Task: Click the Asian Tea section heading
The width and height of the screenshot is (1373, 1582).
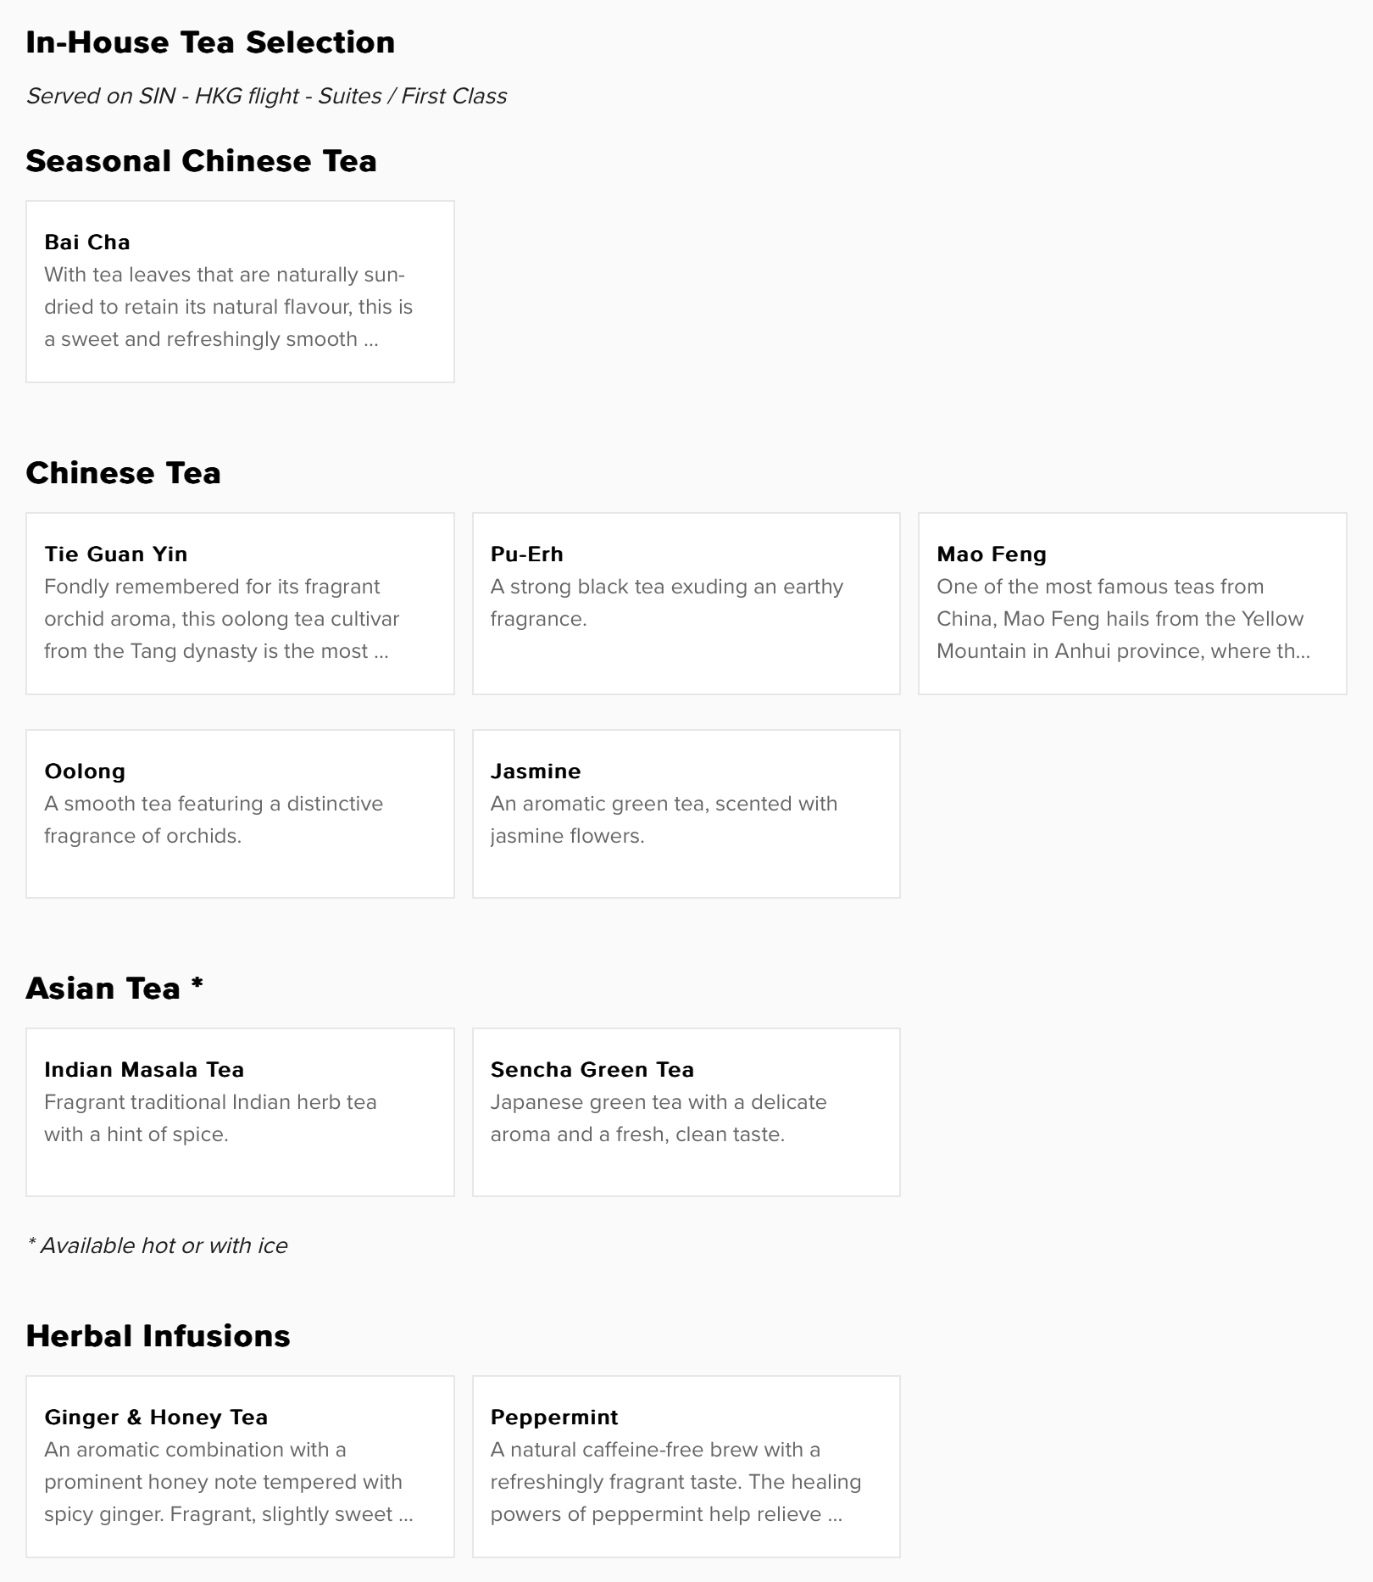Action: [x=114, y=989]
